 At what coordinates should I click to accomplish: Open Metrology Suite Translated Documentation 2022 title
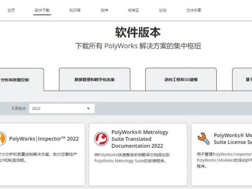(140, 139)
